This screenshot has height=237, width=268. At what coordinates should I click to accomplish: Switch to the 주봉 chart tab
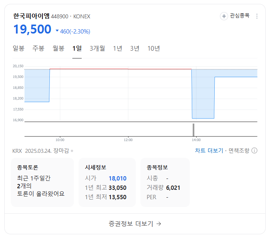coord(38,48)
